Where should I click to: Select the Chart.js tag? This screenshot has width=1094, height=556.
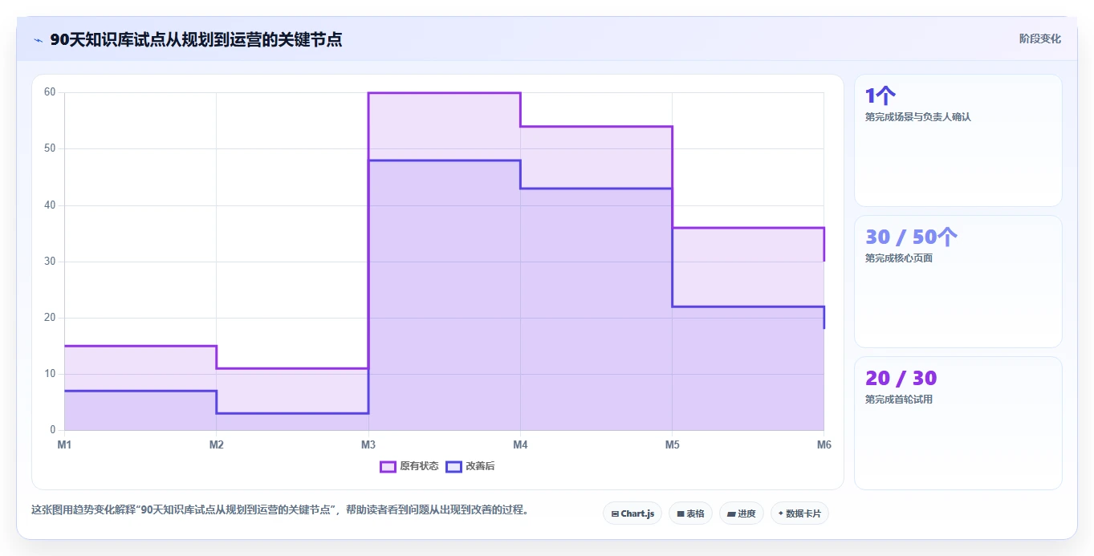(632, 513)
